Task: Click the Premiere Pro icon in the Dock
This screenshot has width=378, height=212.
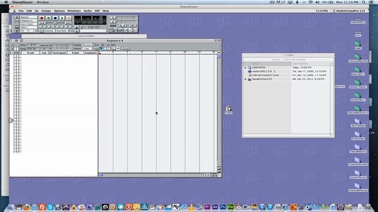Action: click(207, 207)
